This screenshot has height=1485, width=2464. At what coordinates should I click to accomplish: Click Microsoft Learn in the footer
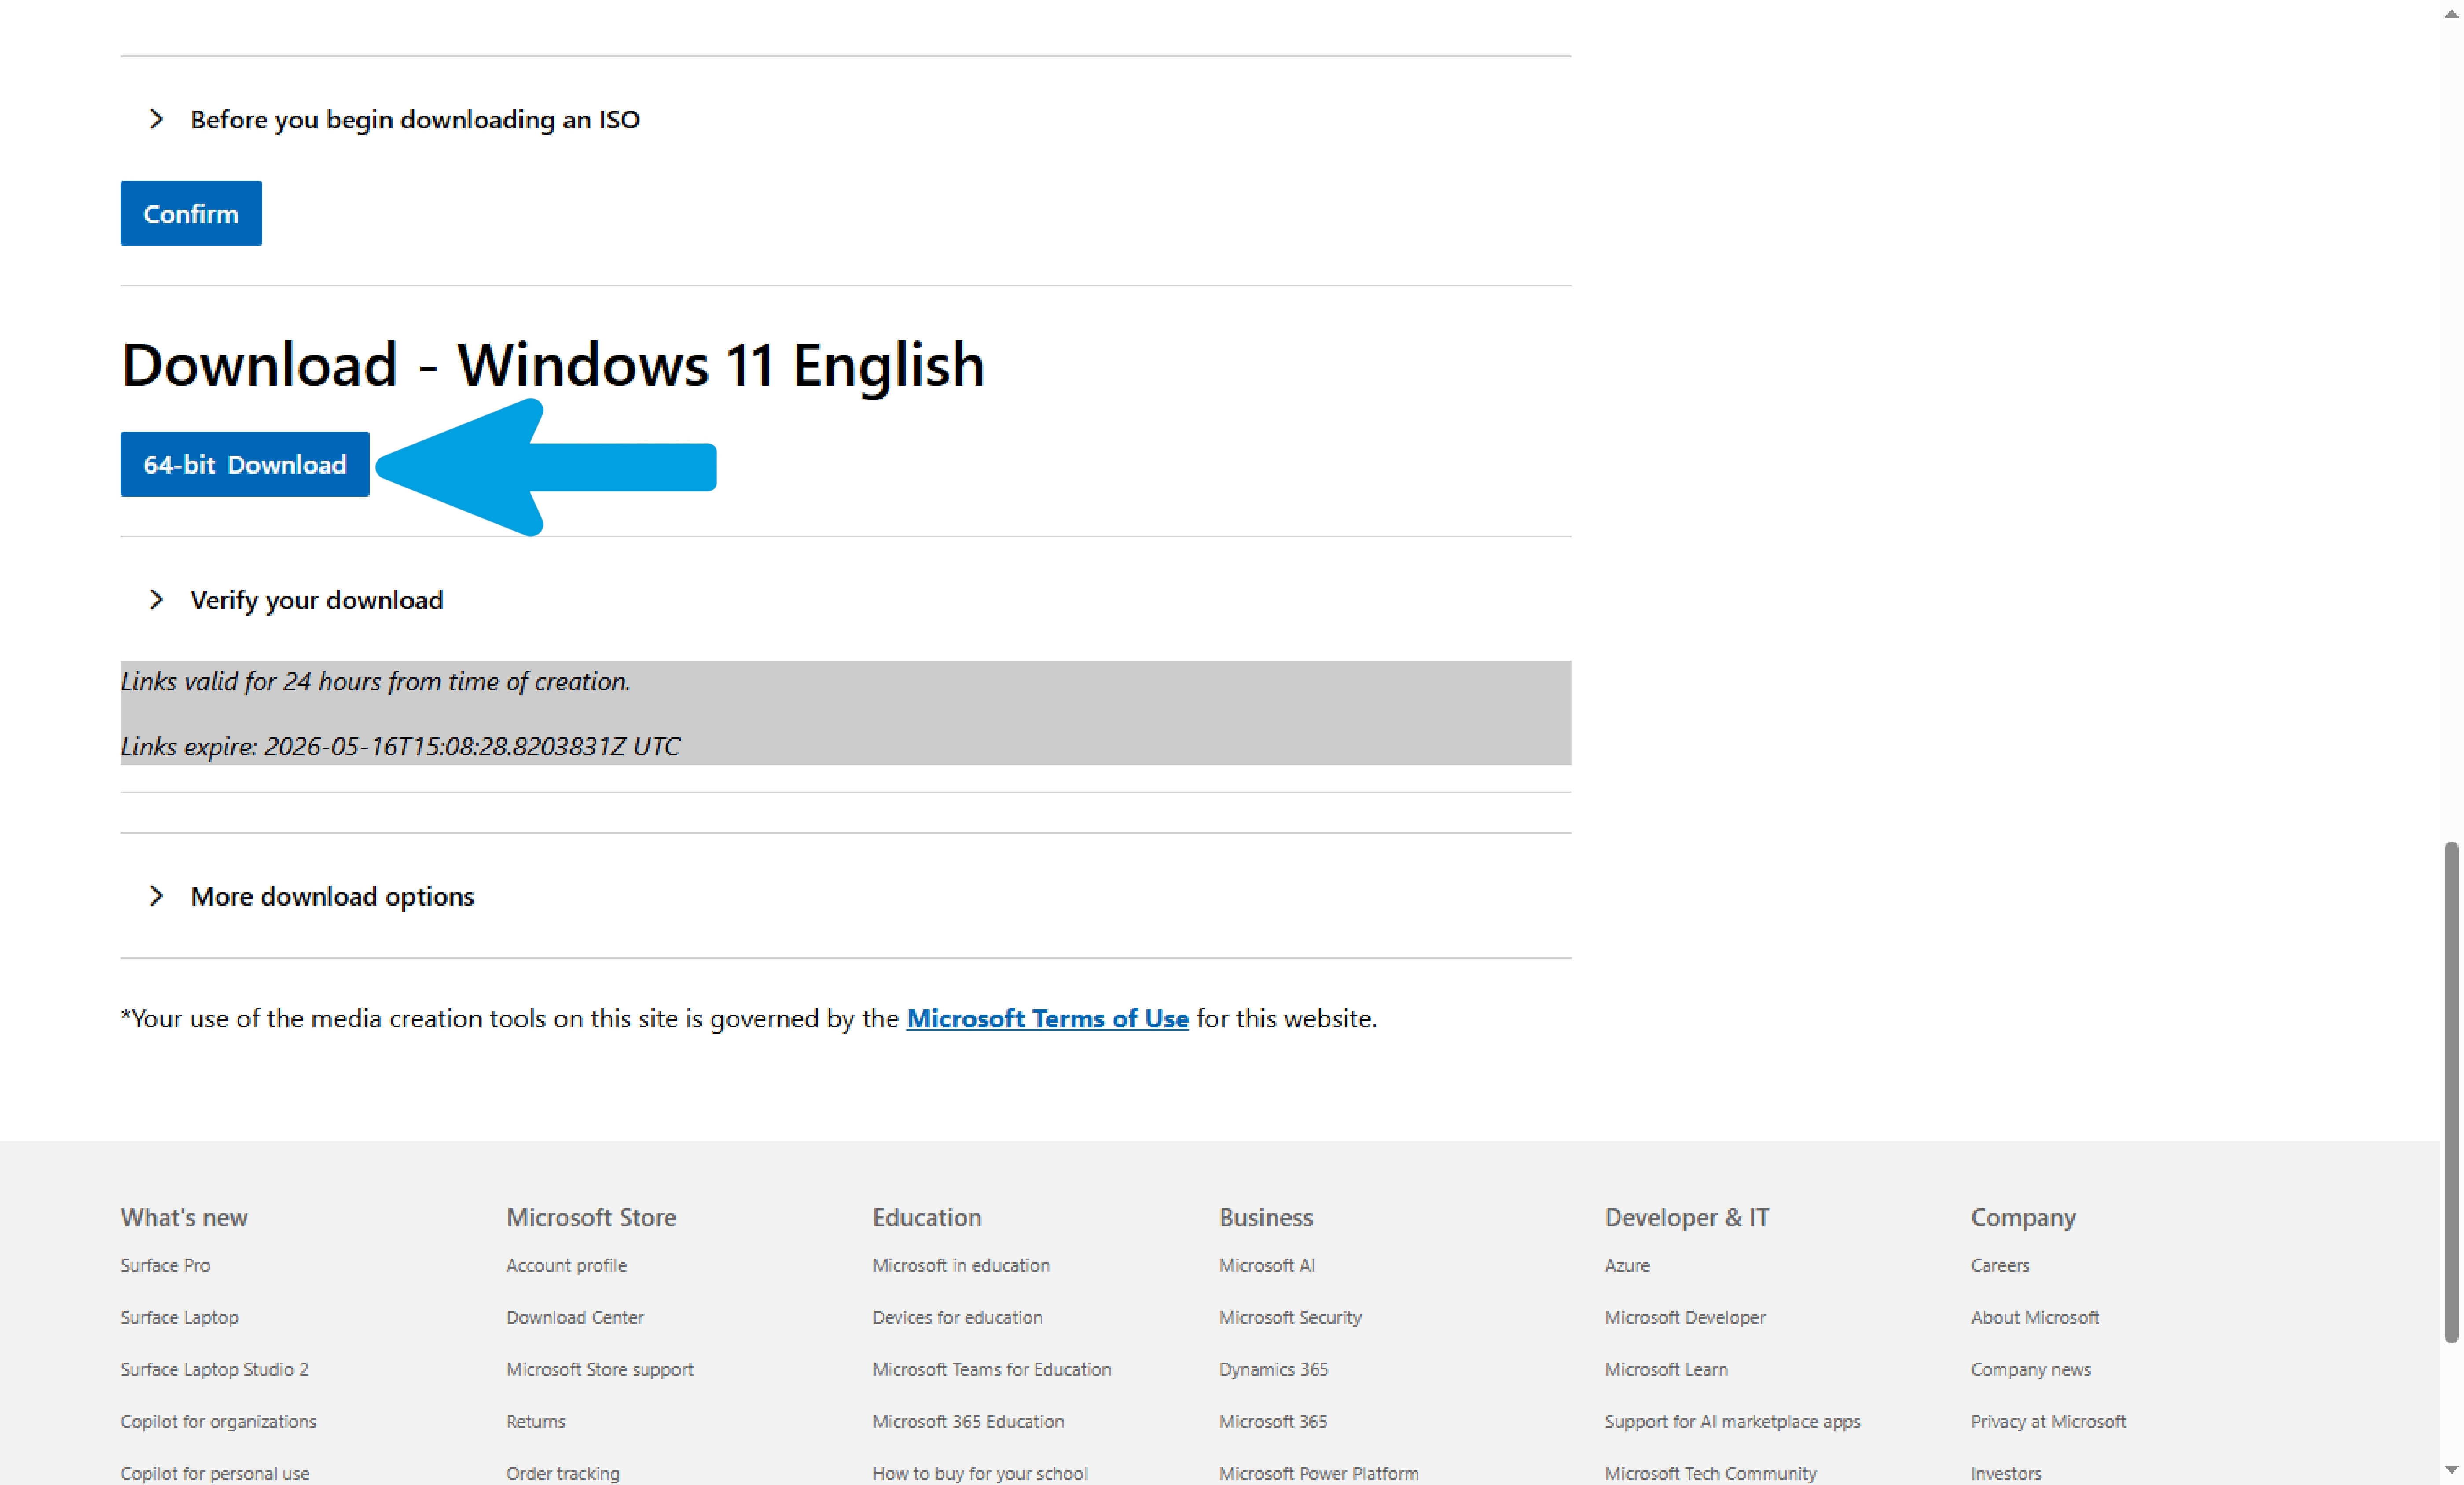tap(1666, 1369)
